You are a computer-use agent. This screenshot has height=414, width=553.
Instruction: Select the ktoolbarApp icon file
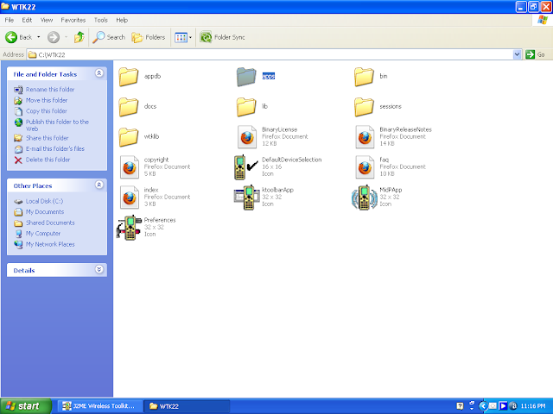pyautogui.click(x=248, y=198)
